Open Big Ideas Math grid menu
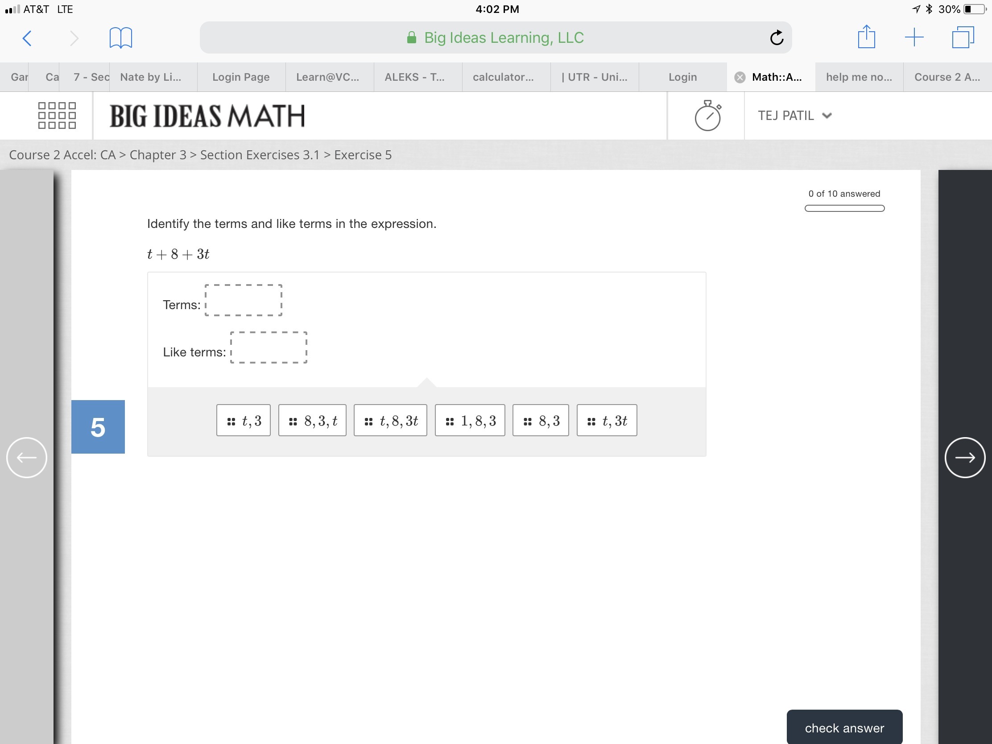 point(57,116)
